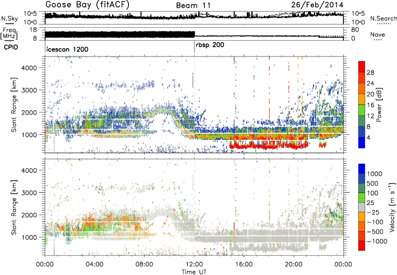Click the "Goose Bay (fitACF)" plot title
397x275 pixels.
point(87,5)
